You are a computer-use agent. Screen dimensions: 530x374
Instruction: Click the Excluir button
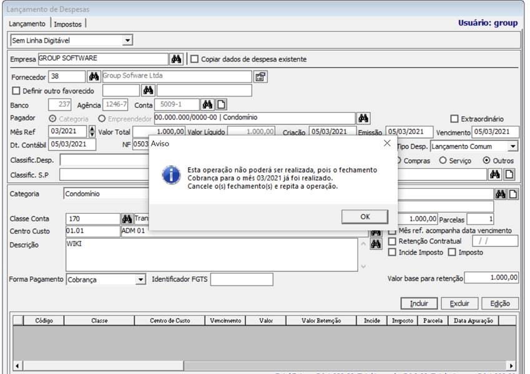point(459,304)
